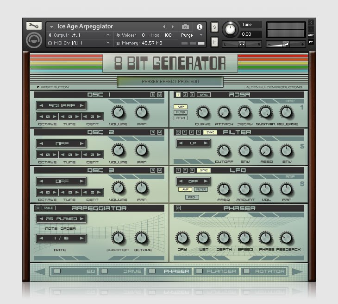Select PITCH target in LFO section

(192, 197)
